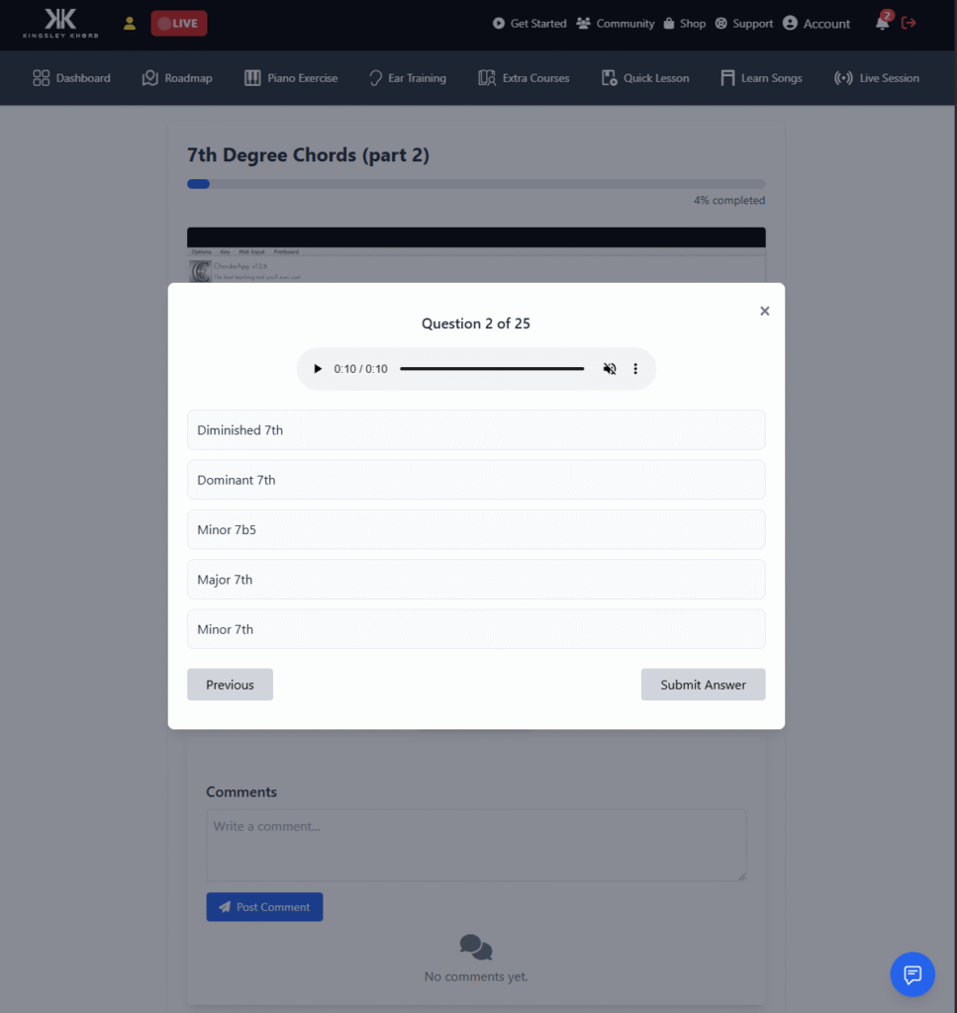Go back with the Previous button

coord(230,685)
